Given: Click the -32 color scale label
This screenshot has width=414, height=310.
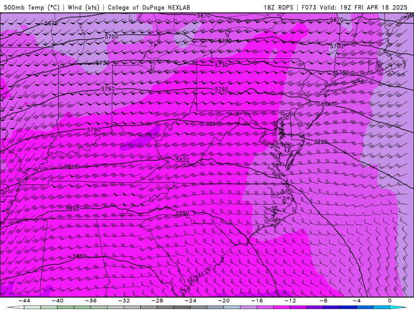Looking at the screenshot, I should pos(124,301).
